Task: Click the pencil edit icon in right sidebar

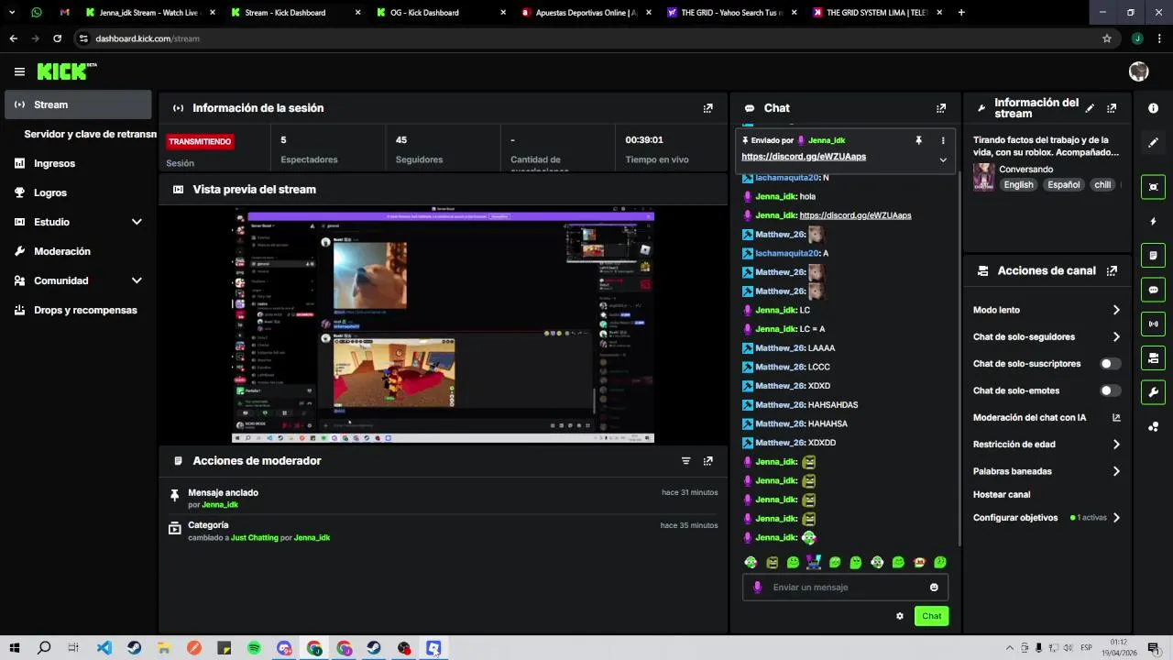Action: tap(1153, 143)
